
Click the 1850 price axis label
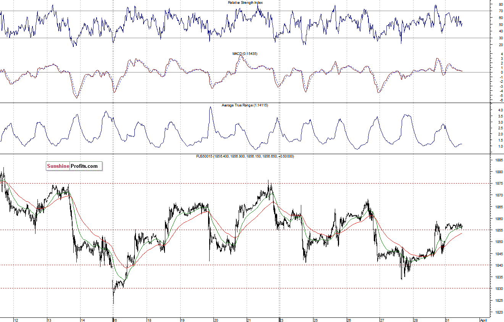tap(499, 242)
